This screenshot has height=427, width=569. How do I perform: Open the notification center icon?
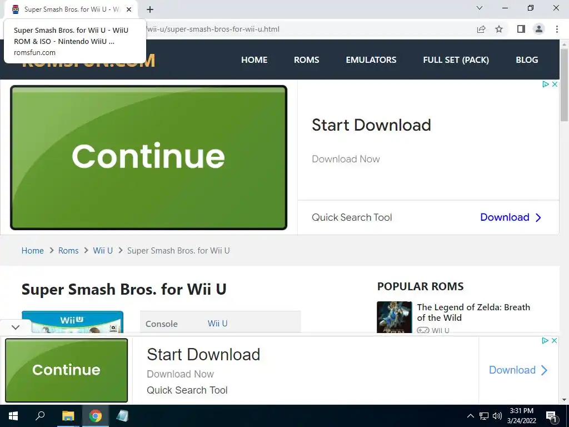coord(551,416)
